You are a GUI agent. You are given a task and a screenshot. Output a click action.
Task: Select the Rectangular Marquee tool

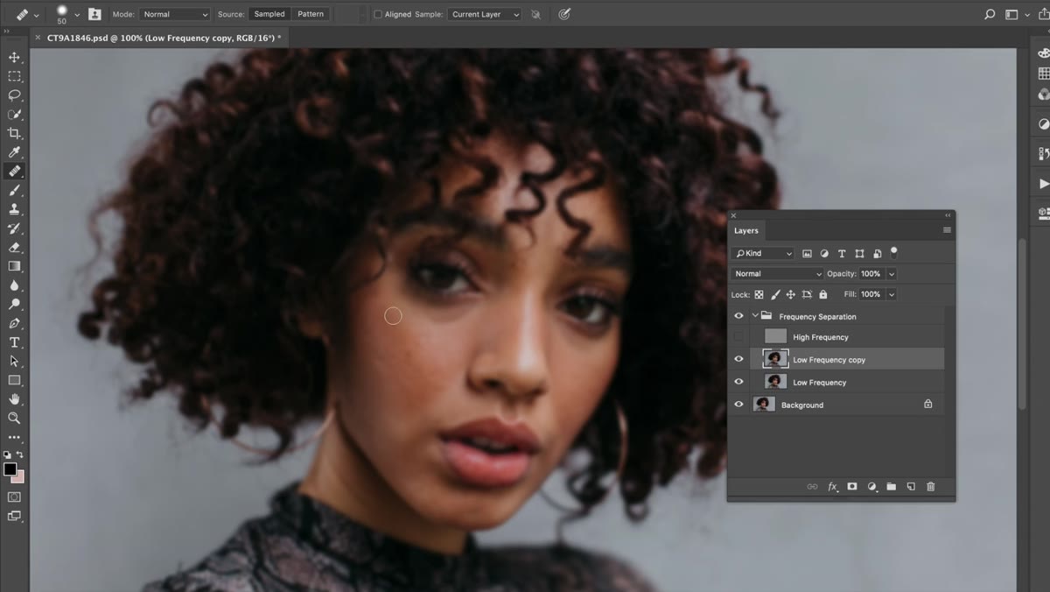coord(14,76)
